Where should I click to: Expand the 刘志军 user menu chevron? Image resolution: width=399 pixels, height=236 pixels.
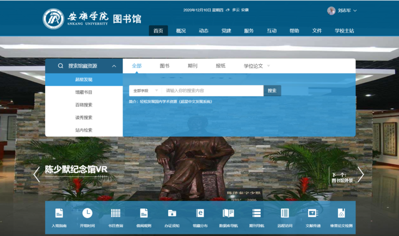pyautogui.click(x=355, y=11)
